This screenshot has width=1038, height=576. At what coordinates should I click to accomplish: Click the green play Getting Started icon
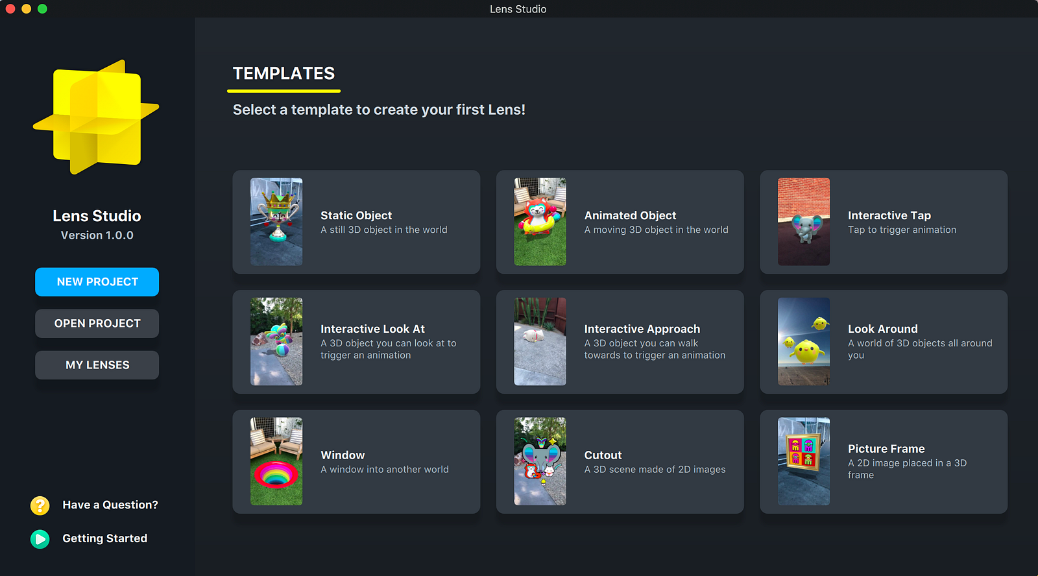pyautogui.click(x=40, y=539)
